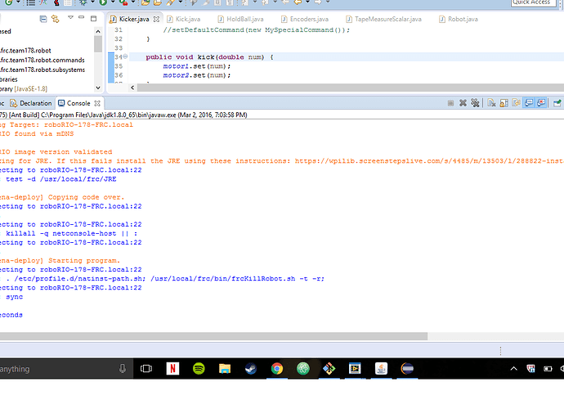Click editor horizontal scrollbar left arrow

pyautogui.click(x=132, y=88)
